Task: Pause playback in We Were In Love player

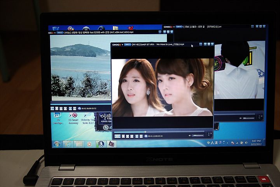Action: (x=117, y=136)
